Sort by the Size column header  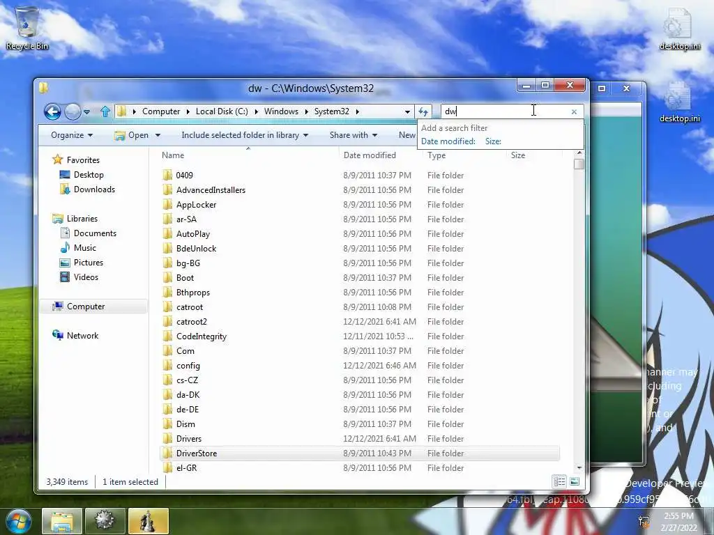click(x=518, y=155)
